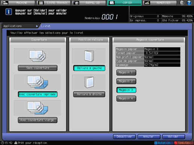
Task: Click the blank-cover booklet illustration
Action: coord(38,108)
